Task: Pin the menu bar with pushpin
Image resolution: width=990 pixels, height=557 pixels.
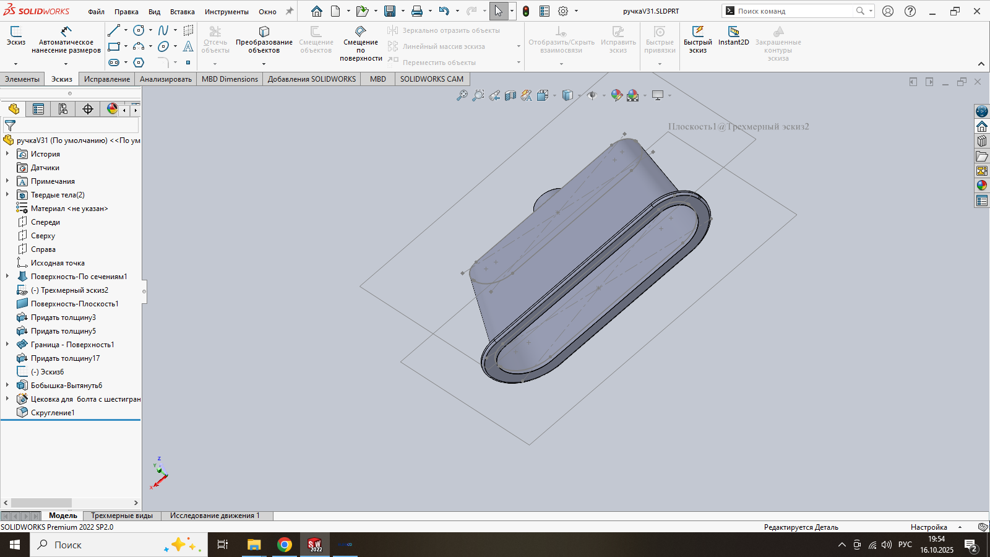Action: [289, 11]
